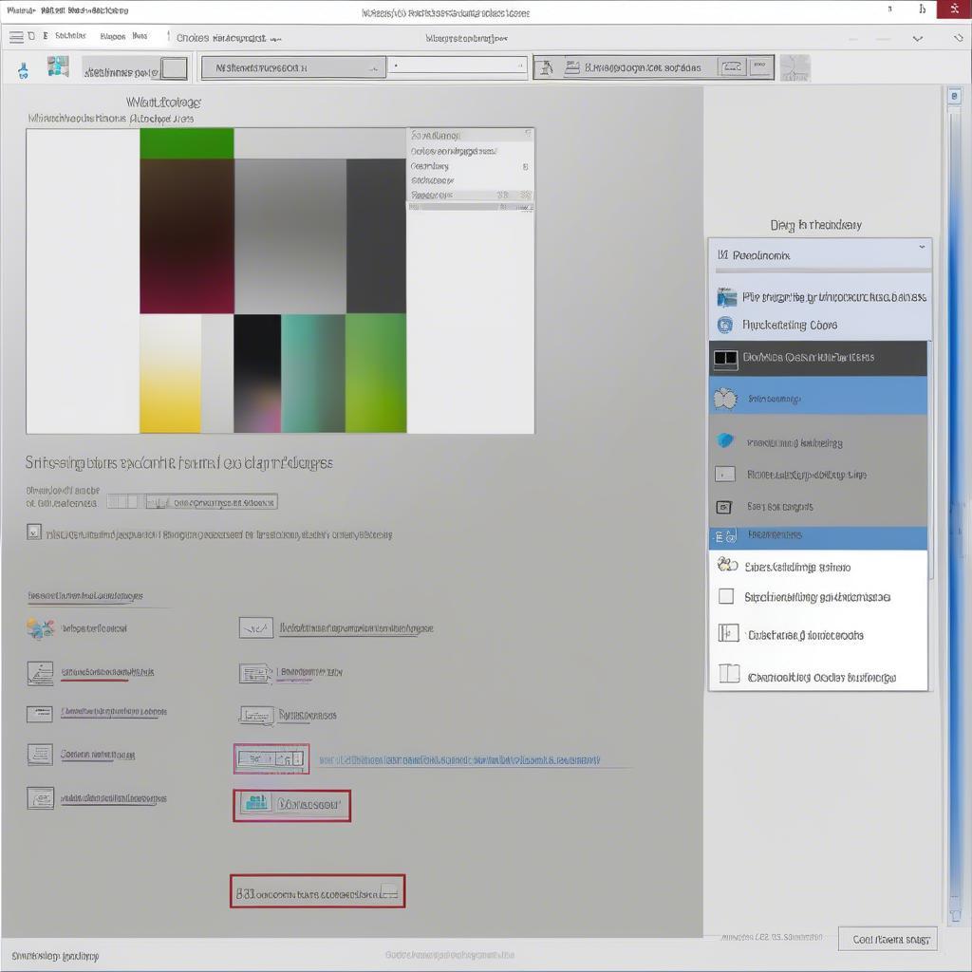Image resolution: width=972 pixels, height=972 pixels.
Task: Click the blue vertical scrollbar on the right
Action: coord(955,509)
